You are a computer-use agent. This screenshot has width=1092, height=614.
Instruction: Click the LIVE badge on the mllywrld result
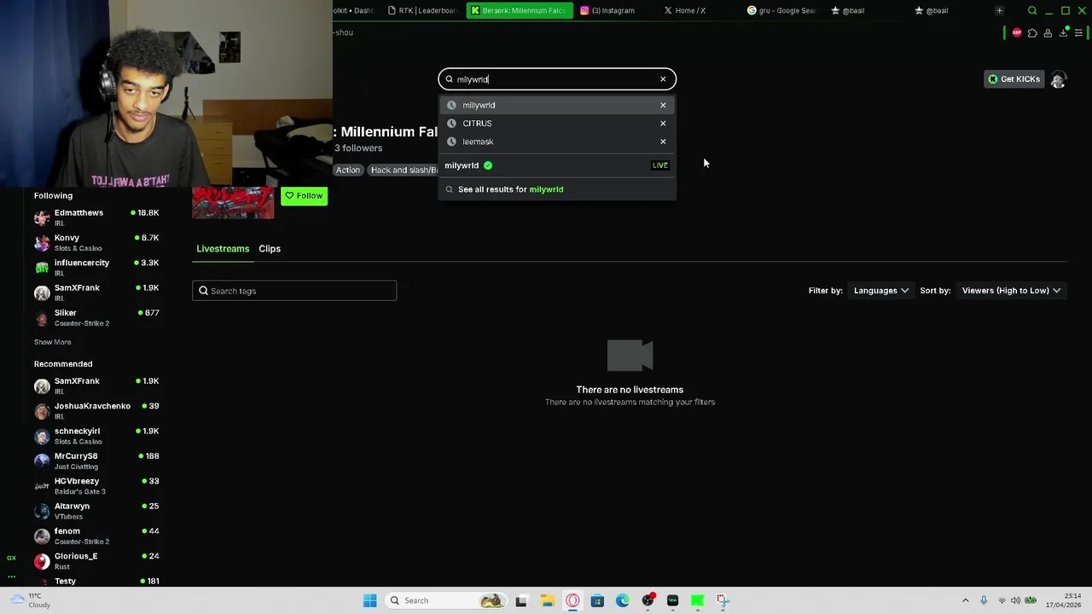click(660, 165)
